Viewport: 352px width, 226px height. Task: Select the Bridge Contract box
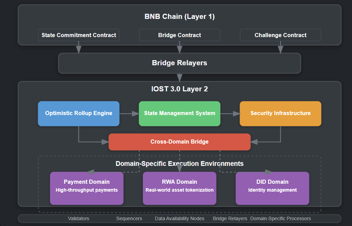coord(179,35)
